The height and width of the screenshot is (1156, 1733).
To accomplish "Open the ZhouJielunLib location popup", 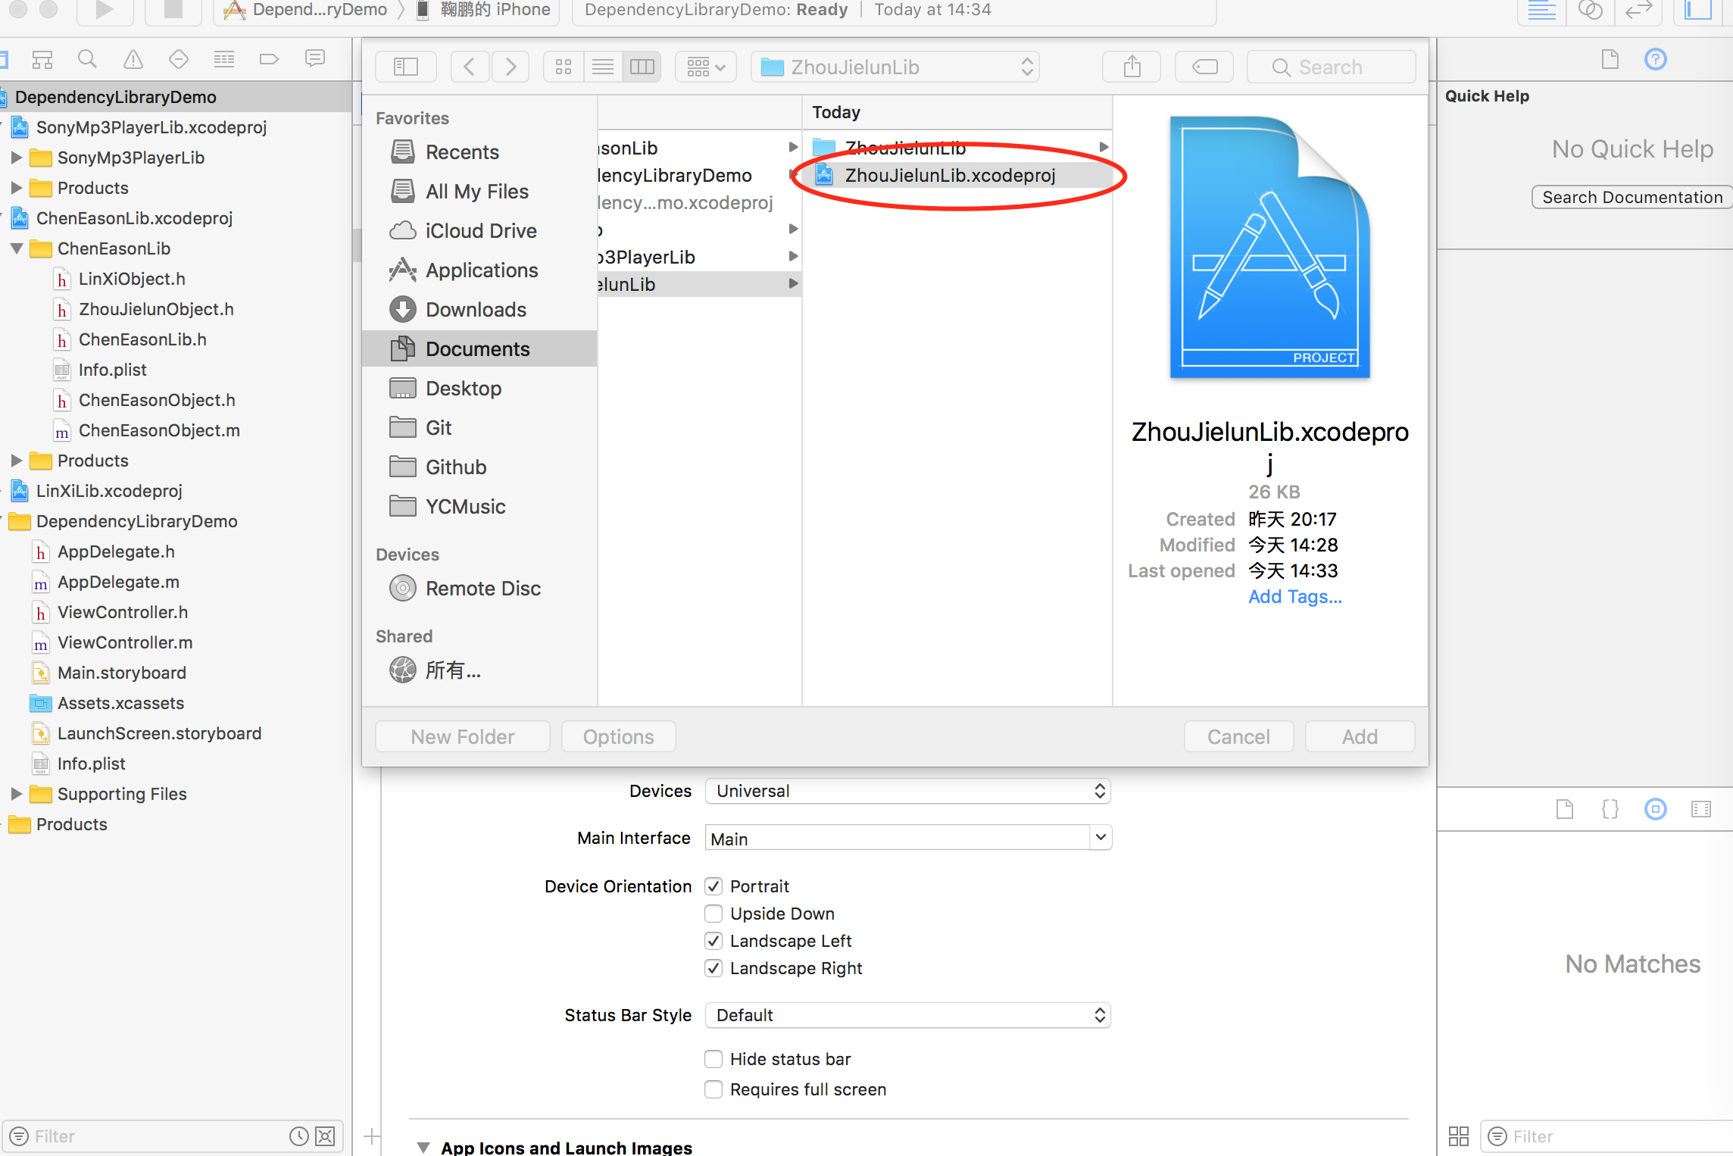I will (895, 67).
